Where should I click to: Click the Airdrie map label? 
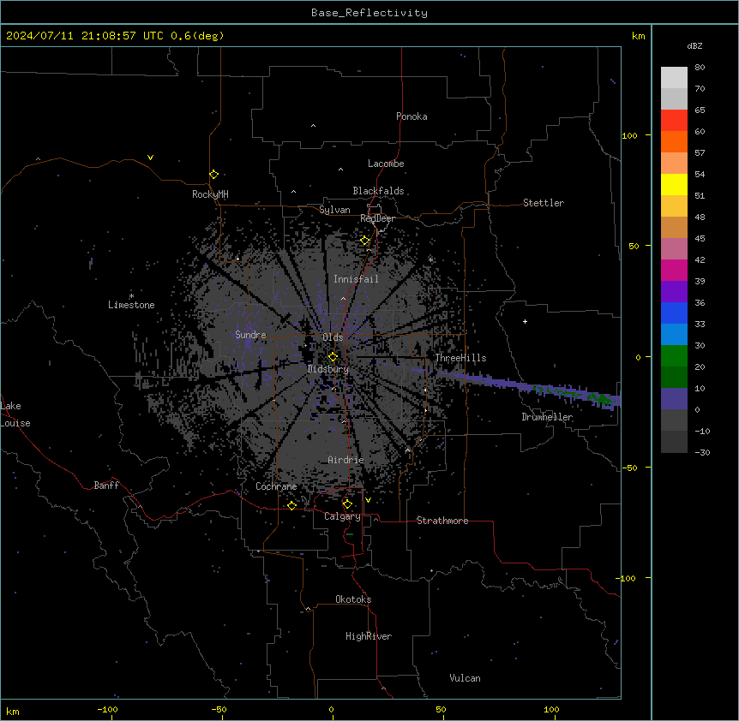click(346, 460)
